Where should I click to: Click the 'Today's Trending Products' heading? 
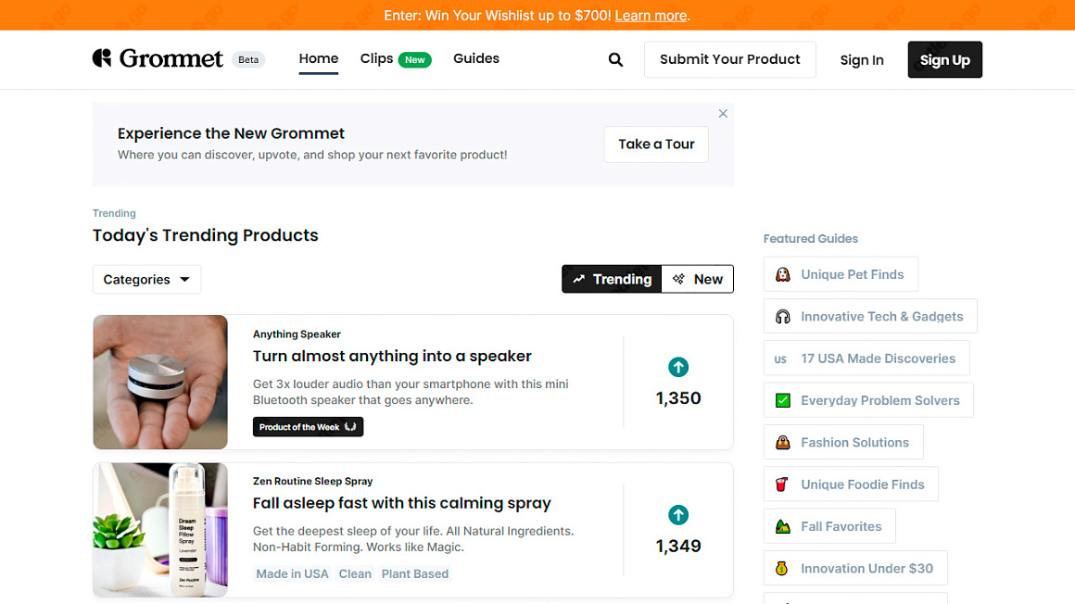[206, 235]
